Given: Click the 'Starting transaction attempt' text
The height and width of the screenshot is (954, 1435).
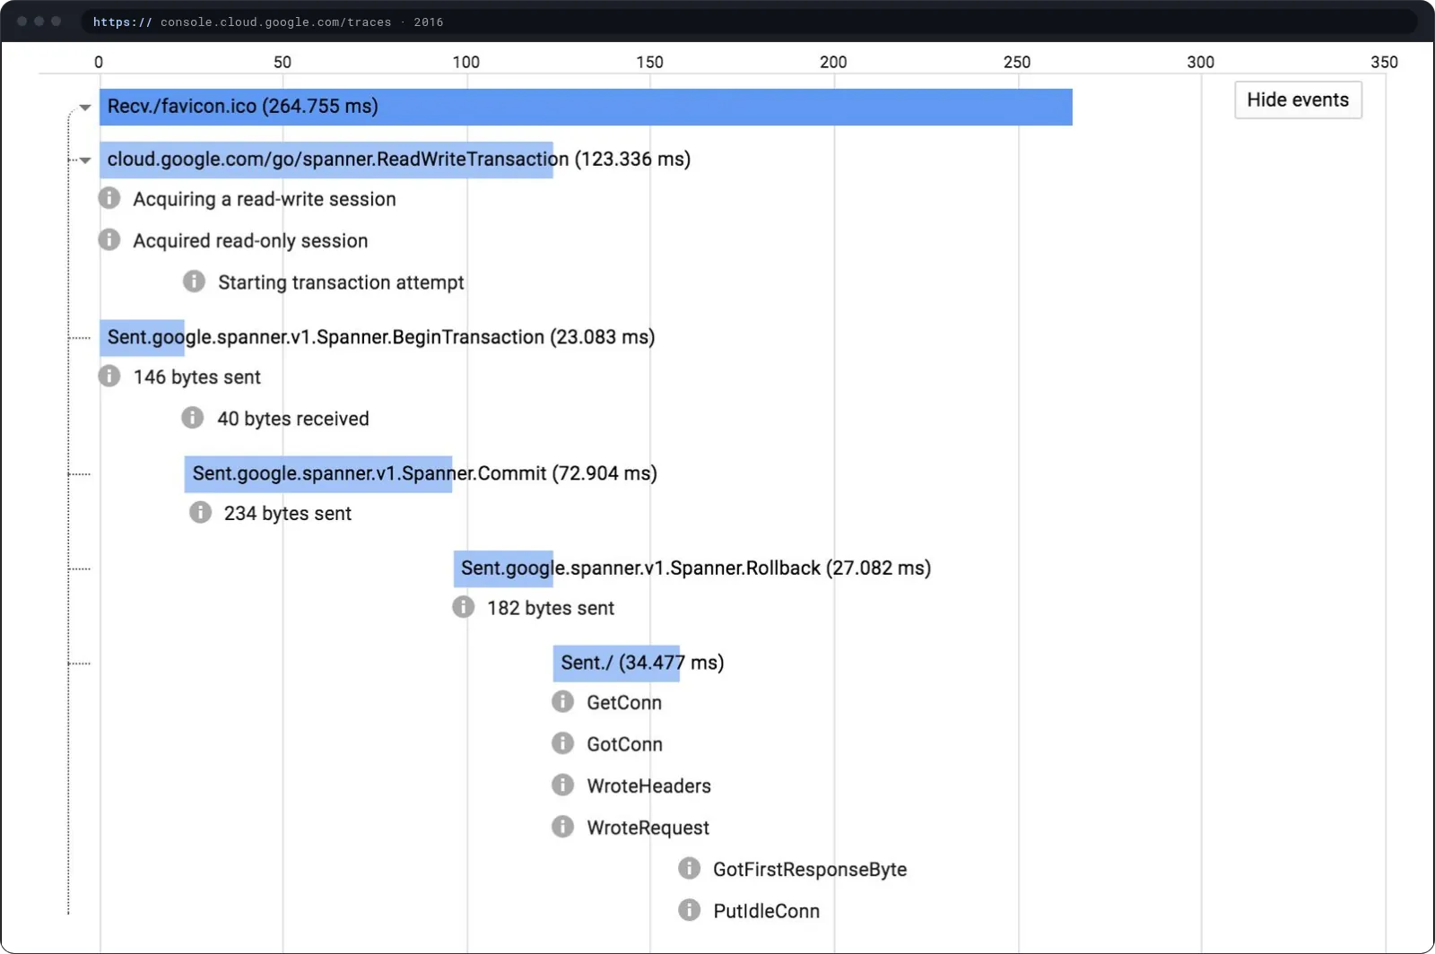Looking at the screenshot, I should click(341, 282).
